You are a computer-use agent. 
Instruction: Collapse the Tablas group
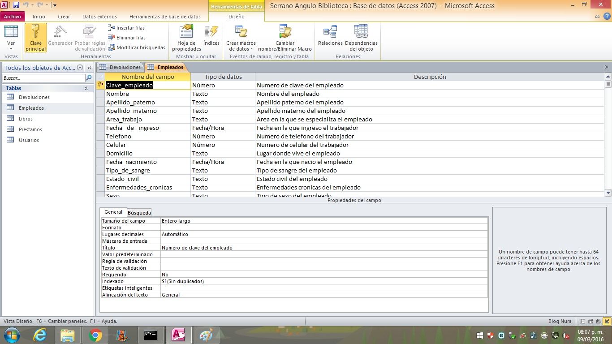pos(86,88)
